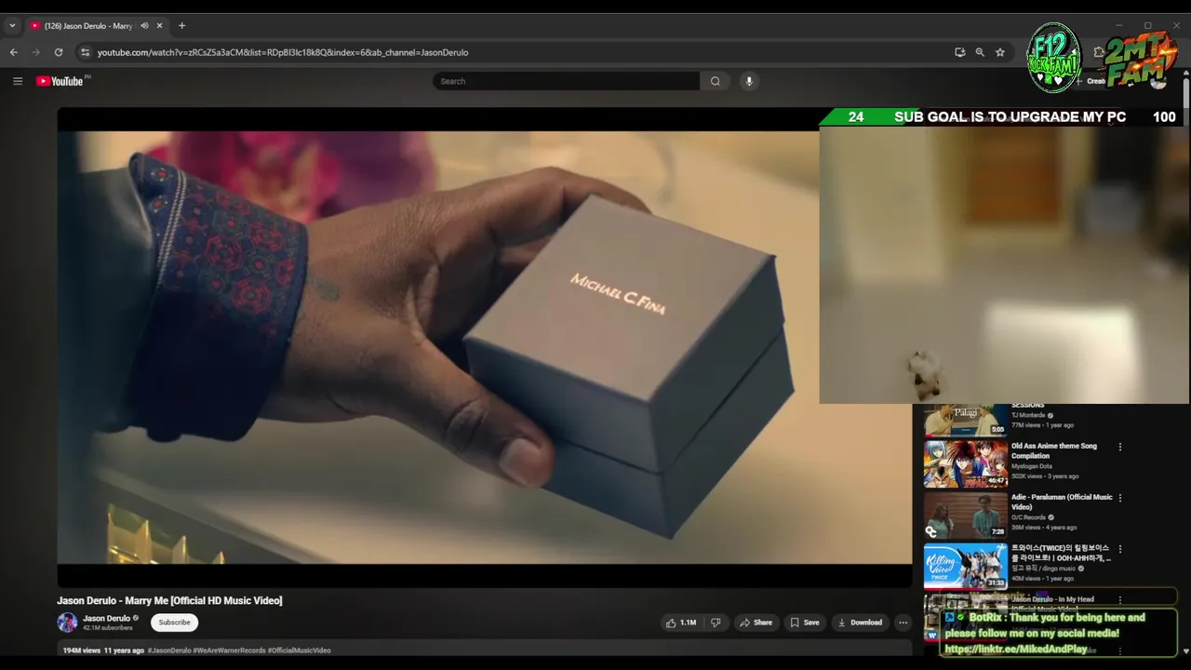Go back with browser back arrow

coord(14,52)
